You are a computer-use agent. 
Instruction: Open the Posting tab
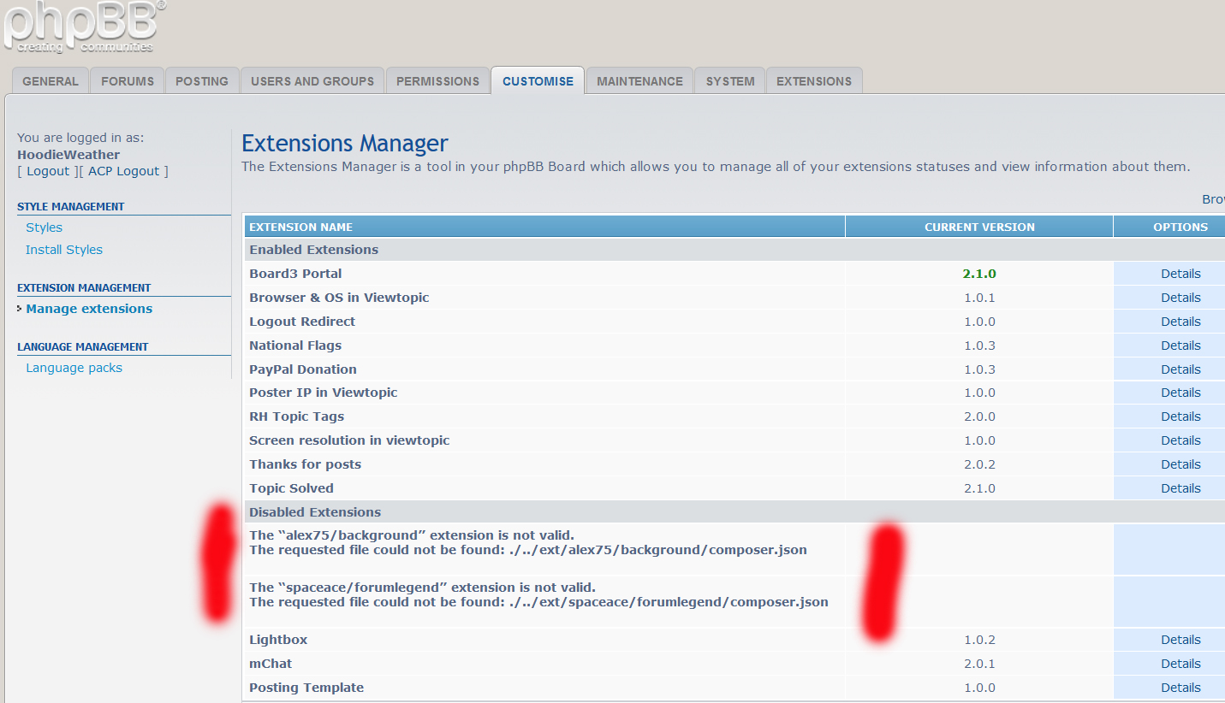(x=202, y=81)
